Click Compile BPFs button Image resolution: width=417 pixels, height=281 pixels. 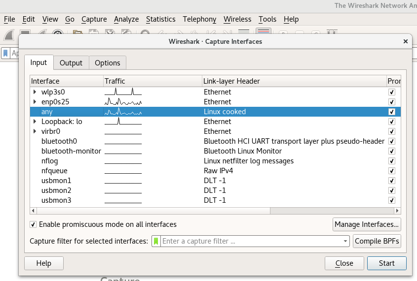(x=377, y=241)
